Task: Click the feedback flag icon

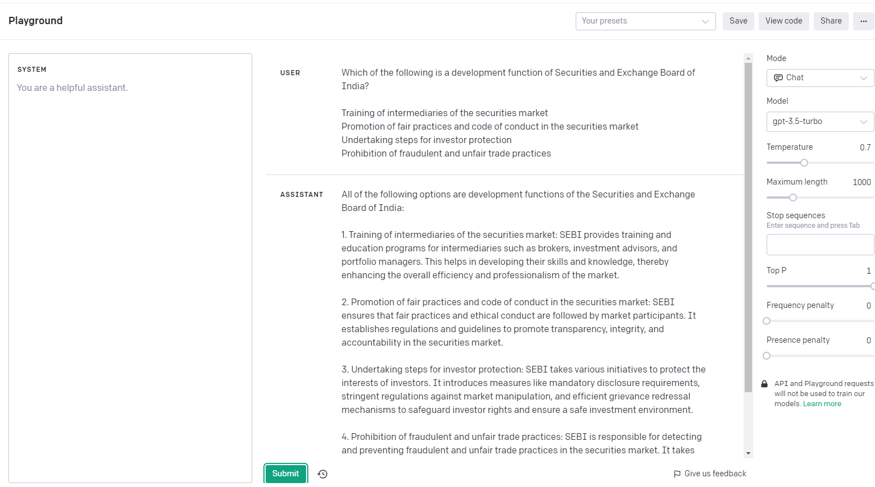Action: 677,474
